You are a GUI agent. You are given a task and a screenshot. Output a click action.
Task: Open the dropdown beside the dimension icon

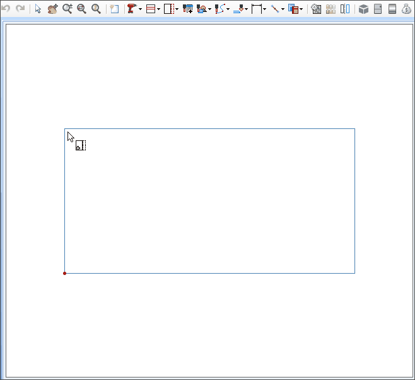coord(264,9)
